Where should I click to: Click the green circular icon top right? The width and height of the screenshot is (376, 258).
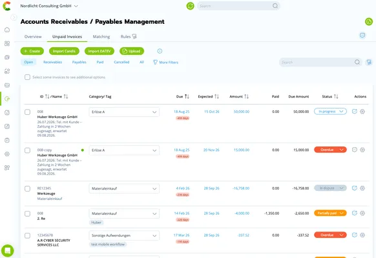click(x=368, y=21)
